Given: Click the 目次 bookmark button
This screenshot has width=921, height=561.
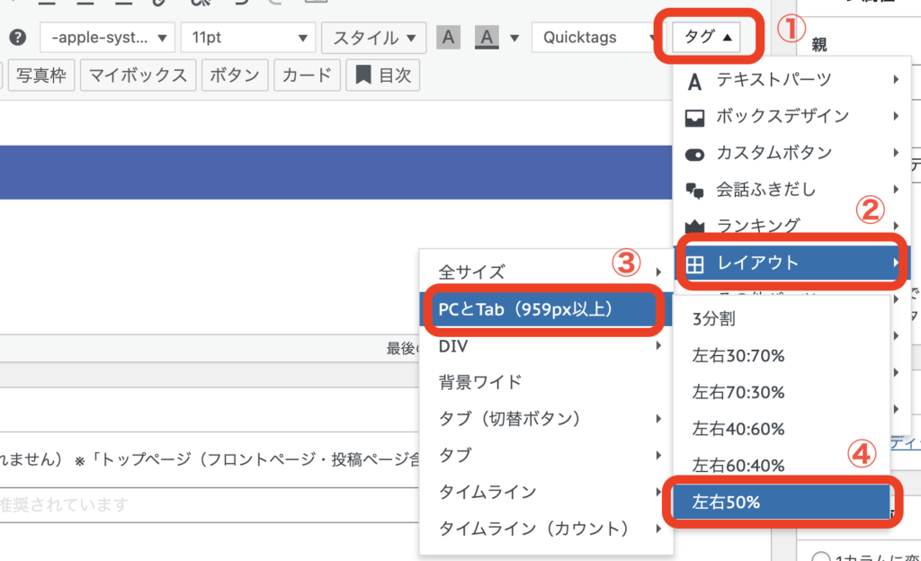Looking at the screenshot, I should pos(384,76).
